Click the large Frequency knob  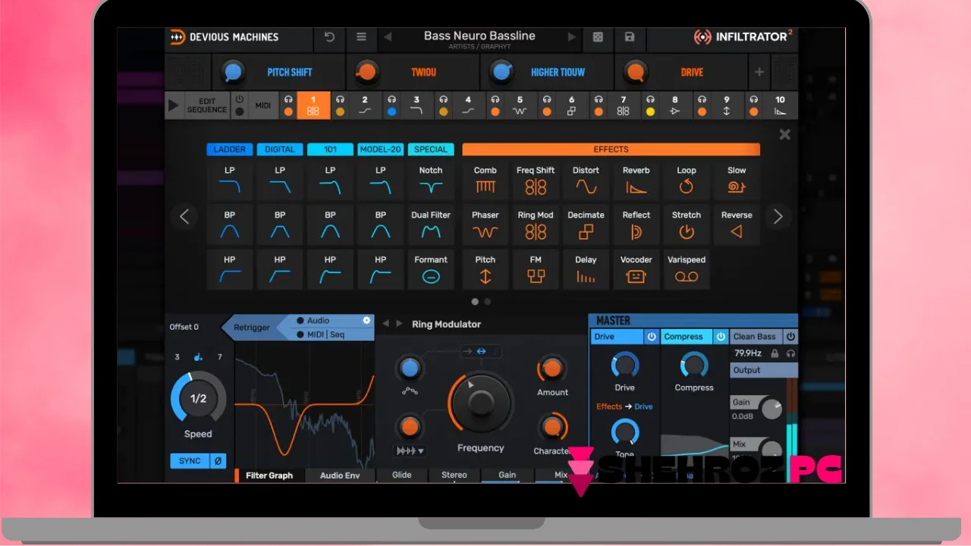[481, 403]
